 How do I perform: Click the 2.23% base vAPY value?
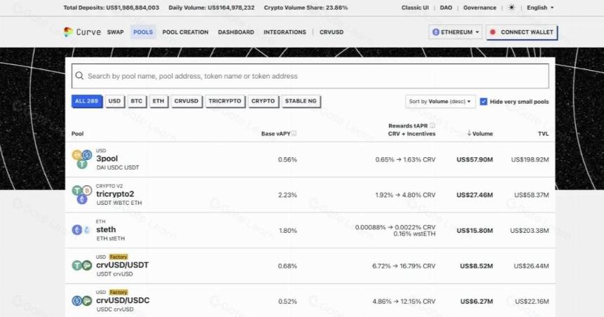pos(287,195)
